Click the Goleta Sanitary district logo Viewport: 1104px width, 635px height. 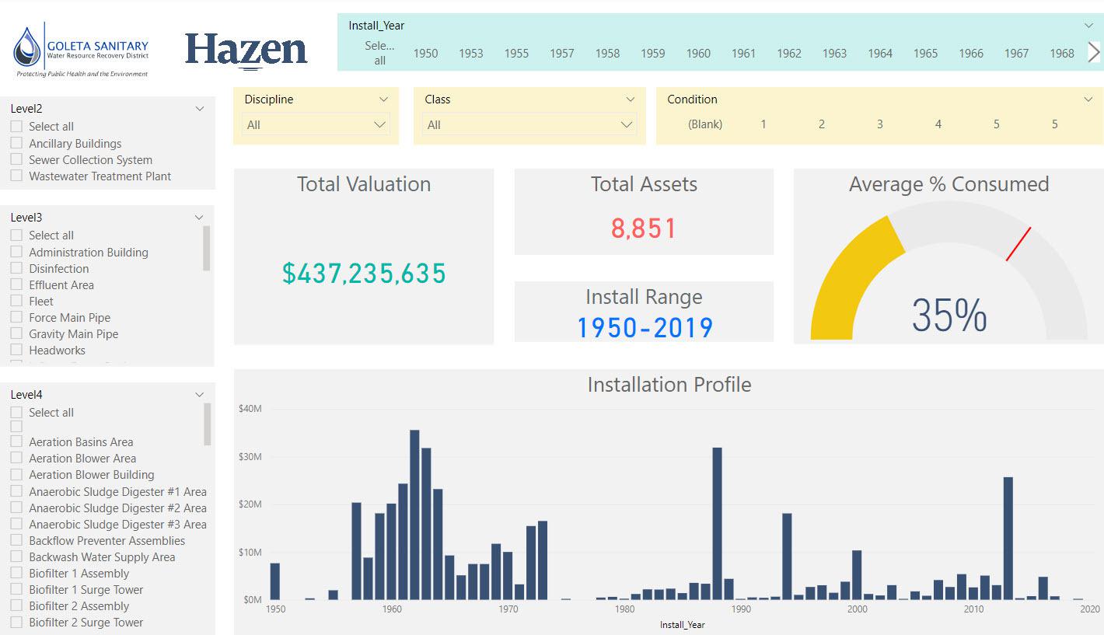click(81, 51)
